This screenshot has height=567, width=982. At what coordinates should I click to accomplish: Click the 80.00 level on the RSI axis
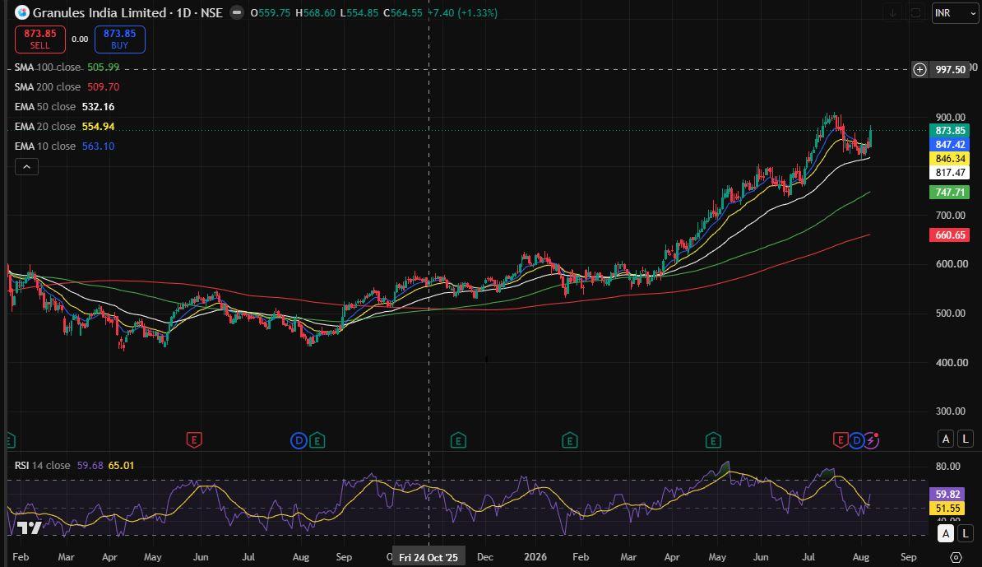tap(947, 466)
